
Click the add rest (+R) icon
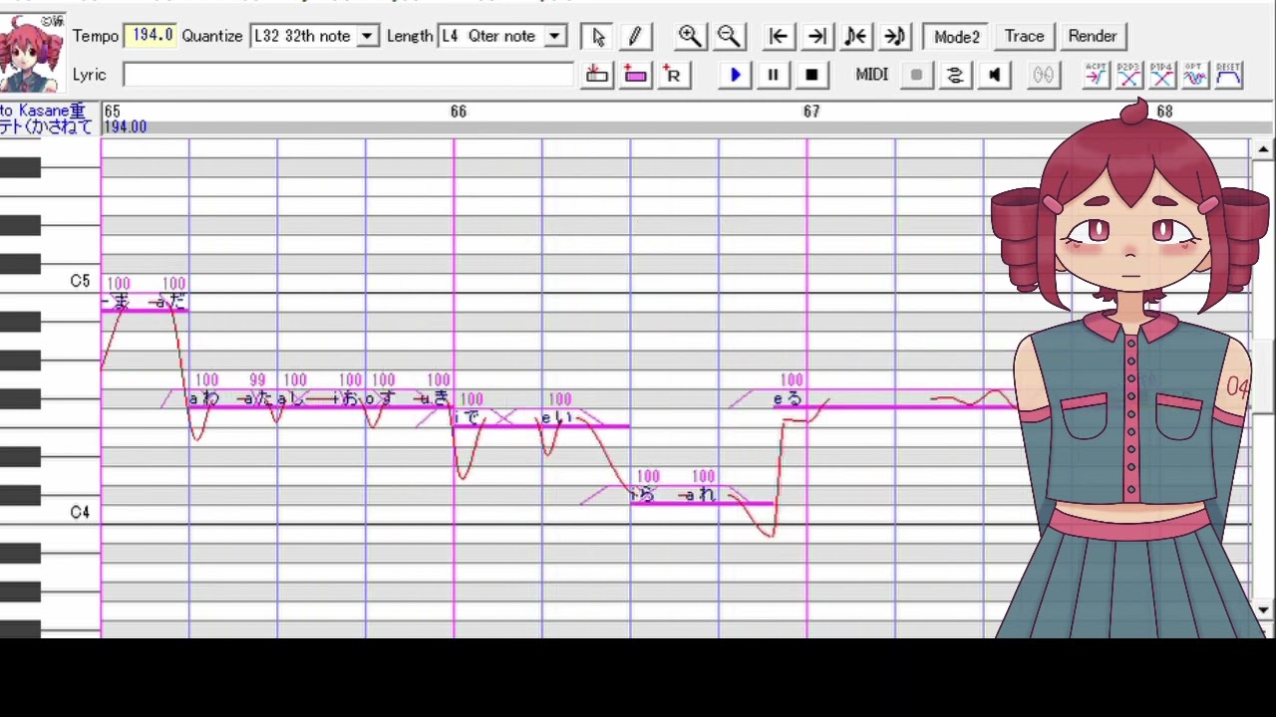pyautogui.click(x=673, y=75)
